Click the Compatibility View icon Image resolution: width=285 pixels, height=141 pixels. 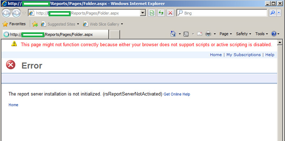tap(152, 13)
